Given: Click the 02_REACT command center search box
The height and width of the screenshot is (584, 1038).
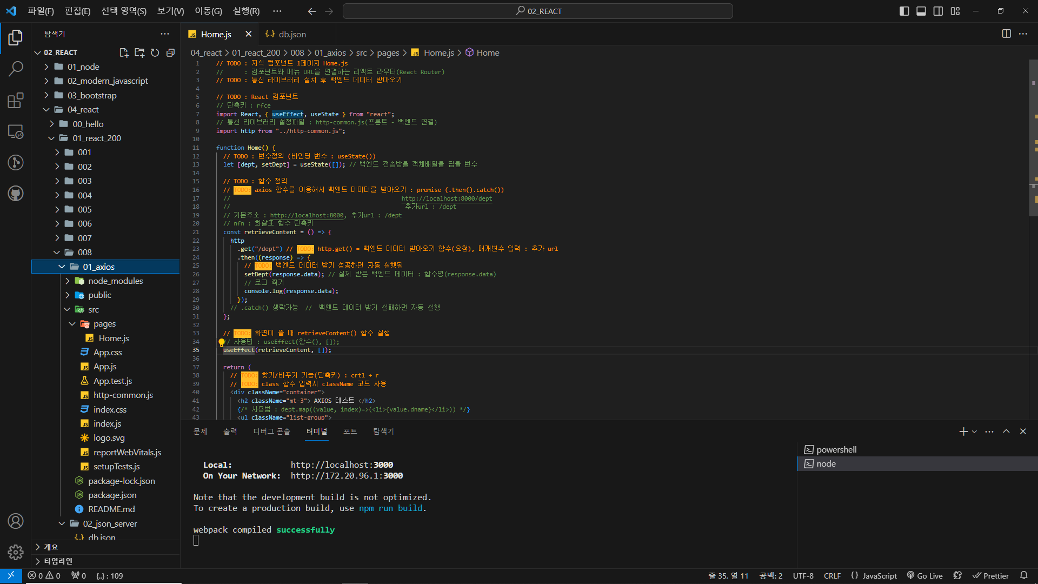Looking at the screenshot, I should point(538,11).
